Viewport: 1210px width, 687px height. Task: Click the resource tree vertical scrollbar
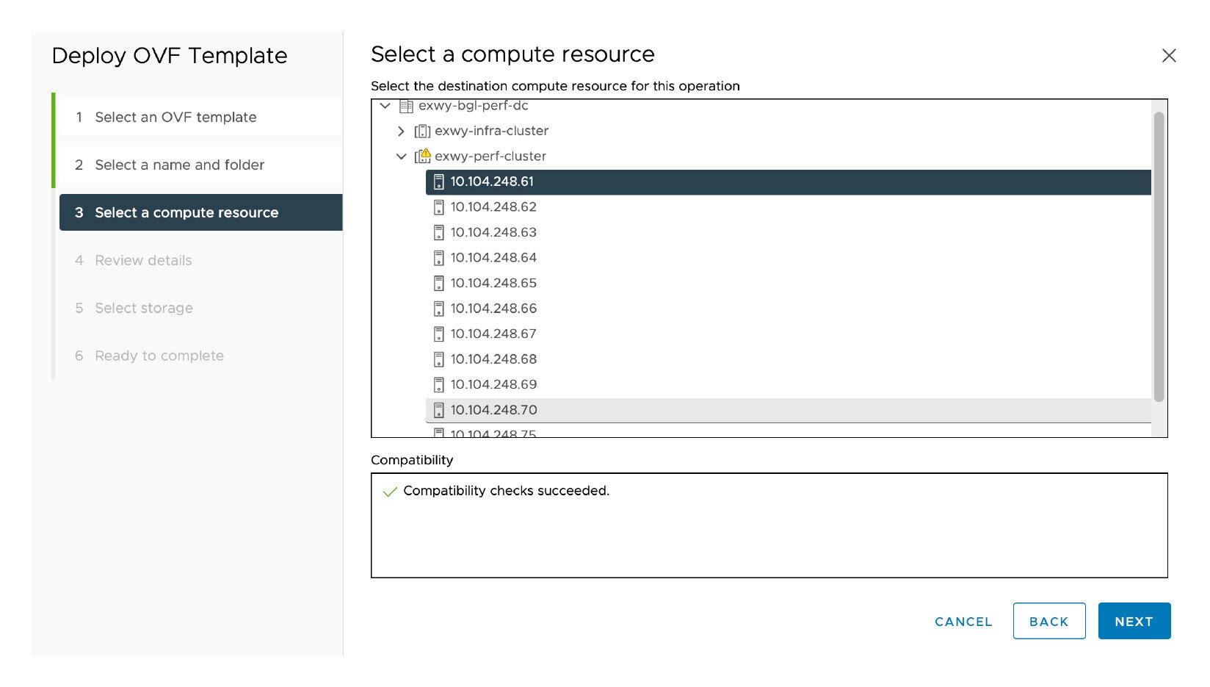click(x=1159, y=257)
